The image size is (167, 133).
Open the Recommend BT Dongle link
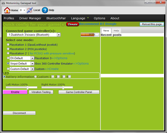pos(98,24)
